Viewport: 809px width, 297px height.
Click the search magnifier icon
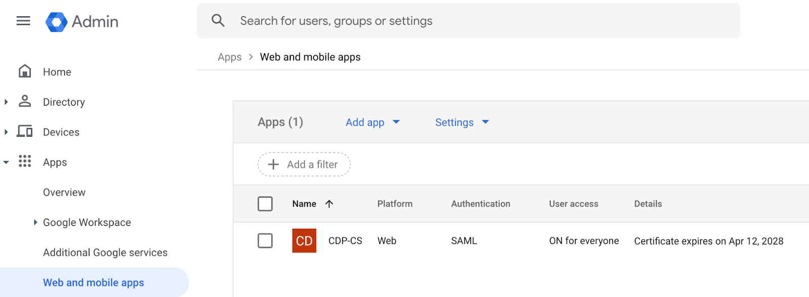tap(218, 21)
